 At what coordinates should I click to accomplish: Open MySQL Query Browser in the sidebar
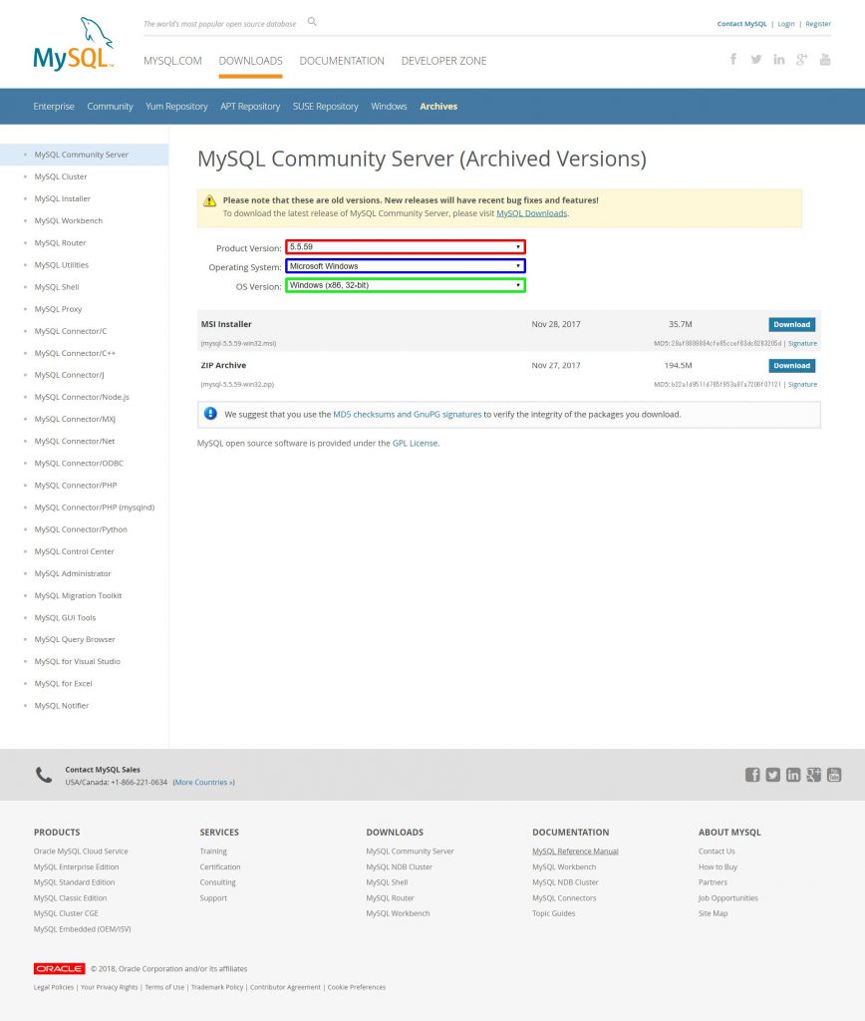pyautogui.click(x=75, y=639)
